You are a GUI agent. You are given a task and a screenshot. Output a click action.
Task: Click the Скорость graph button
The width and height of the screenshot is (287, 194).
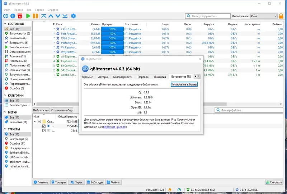click(274, 182)
